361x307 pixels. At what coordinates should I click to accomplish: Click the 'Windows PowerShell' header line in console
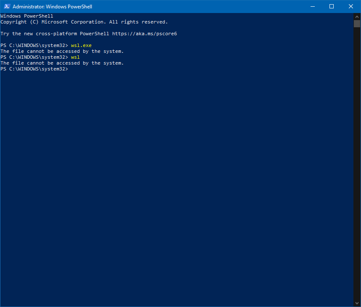(27, 16)
